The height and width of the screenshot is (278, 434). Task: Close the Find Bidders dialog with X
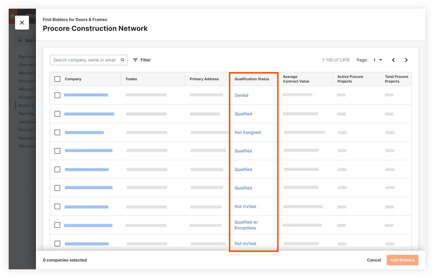point(22,23)
